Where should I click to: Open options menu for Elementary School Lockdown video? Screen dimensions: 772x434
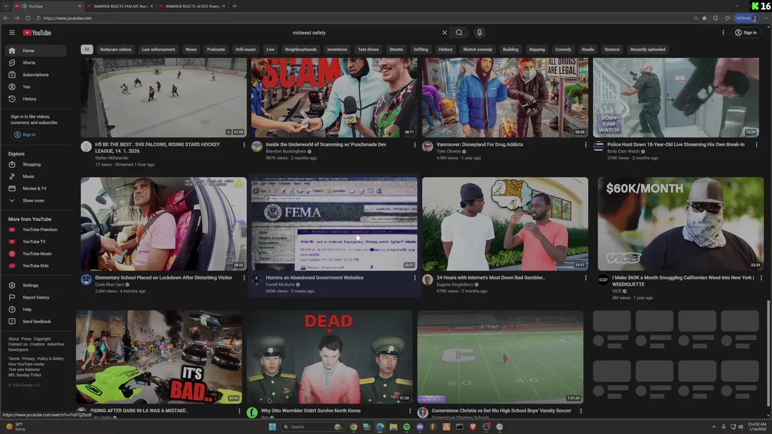click(244, 278)
